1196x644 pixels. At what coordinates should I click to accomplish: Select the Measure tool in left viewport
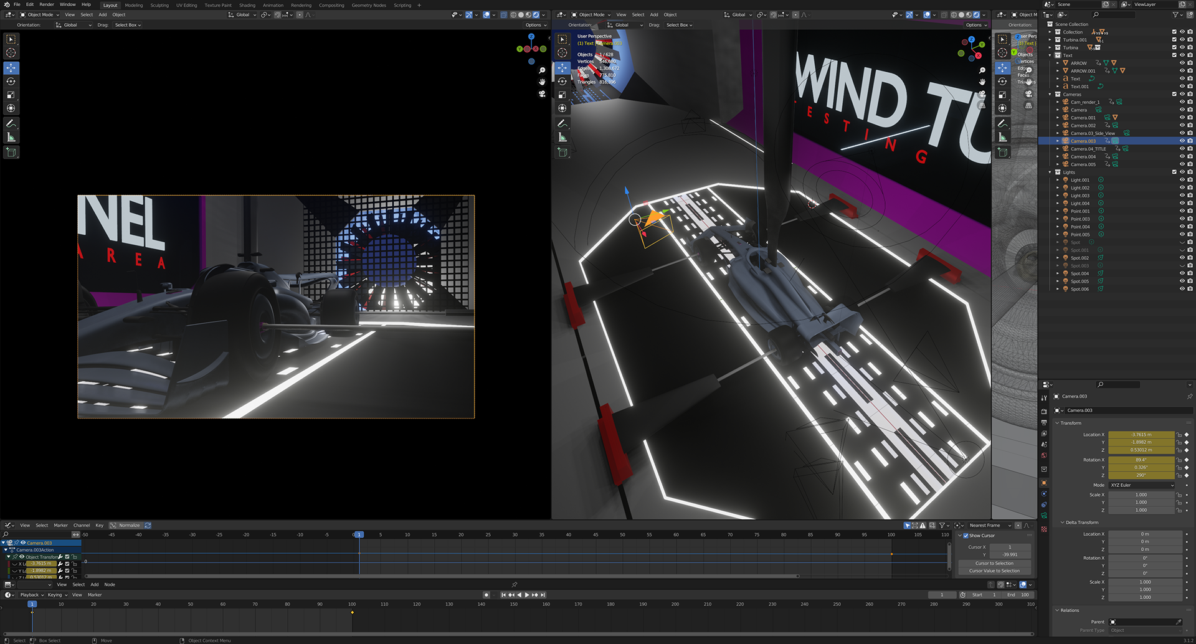(11, 137)
